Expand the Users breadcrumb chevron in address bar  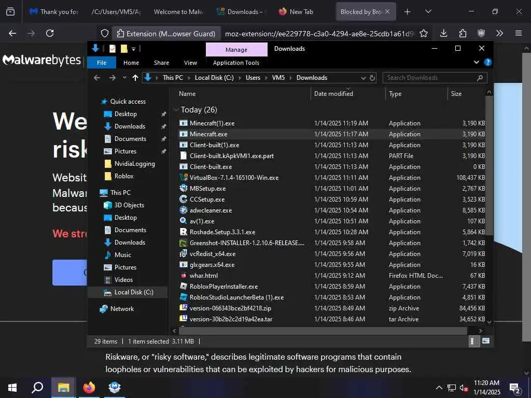pyautogui.click(x=266, y=78)
